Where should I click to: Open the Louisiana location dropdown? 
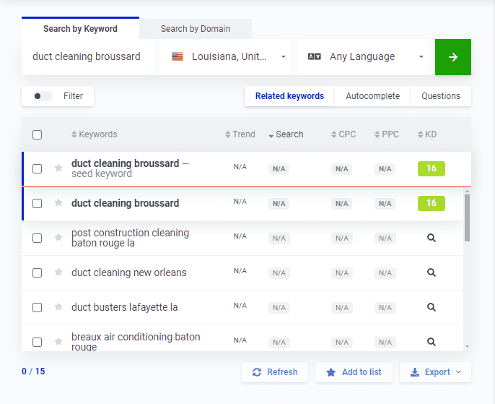tap(229, 57)
